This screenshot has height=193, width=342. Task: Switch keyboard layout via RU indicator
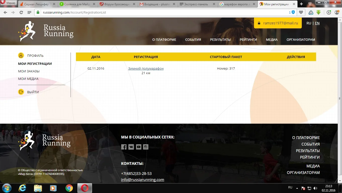point(290,187)
